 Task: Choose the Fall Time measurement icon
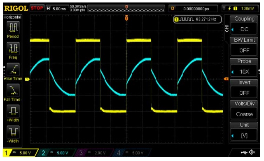pyautogui.click(x=13, y=90)
